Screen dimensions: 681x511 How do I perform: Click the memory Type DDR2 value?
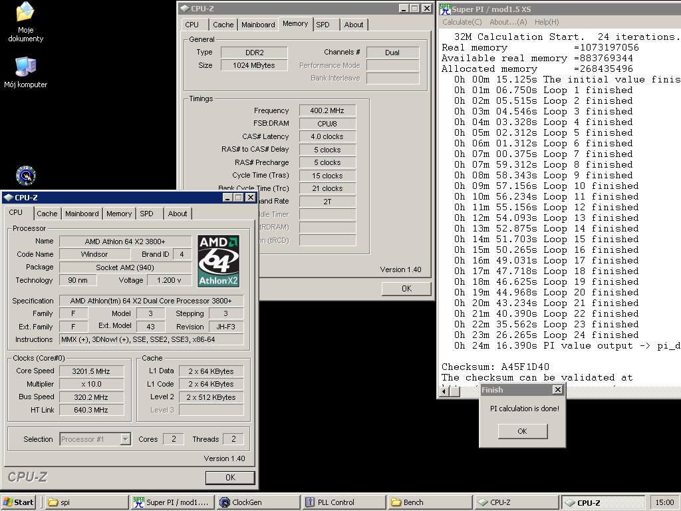pyautogui.click(x=254, y=53)
